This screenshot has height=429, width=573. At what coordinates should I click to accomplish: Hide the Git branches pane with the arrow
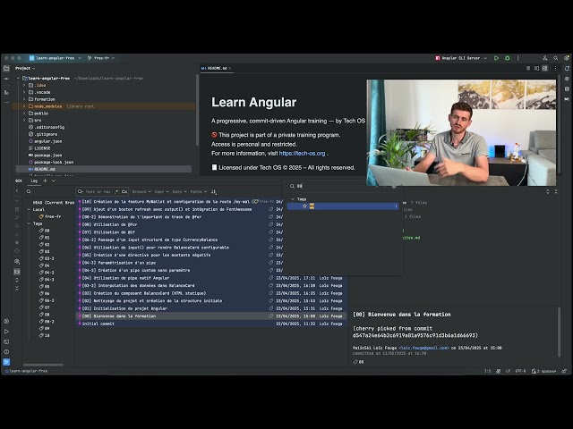pos(17,190)
